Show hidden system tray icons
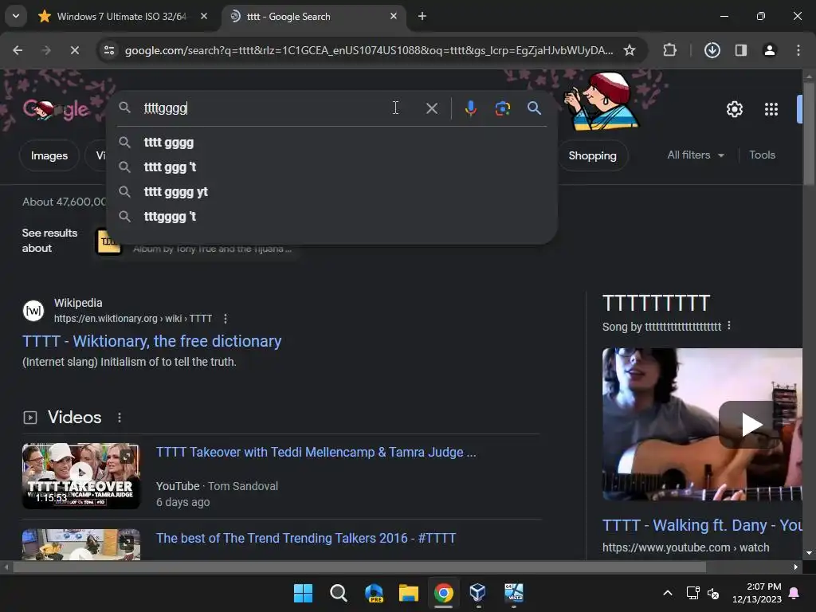 (668, 593)
